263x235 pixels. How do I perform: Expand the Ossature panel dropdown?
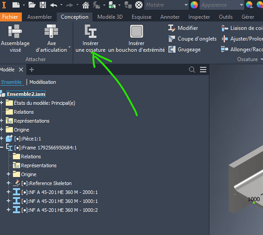click(261, 59)
